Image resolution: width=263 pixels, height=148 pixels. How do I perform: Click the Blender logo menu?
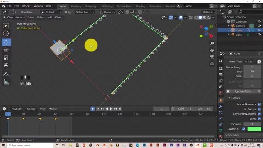(x=4, y=6)
